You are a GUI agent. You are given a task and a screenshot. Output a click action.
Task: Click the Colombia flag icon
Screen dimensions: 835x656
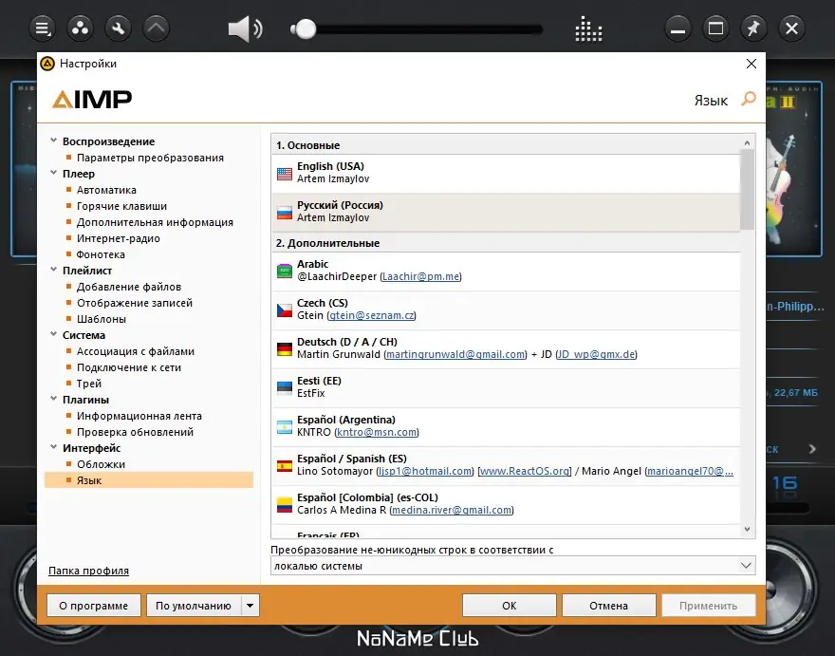click(x=285, y=505)
